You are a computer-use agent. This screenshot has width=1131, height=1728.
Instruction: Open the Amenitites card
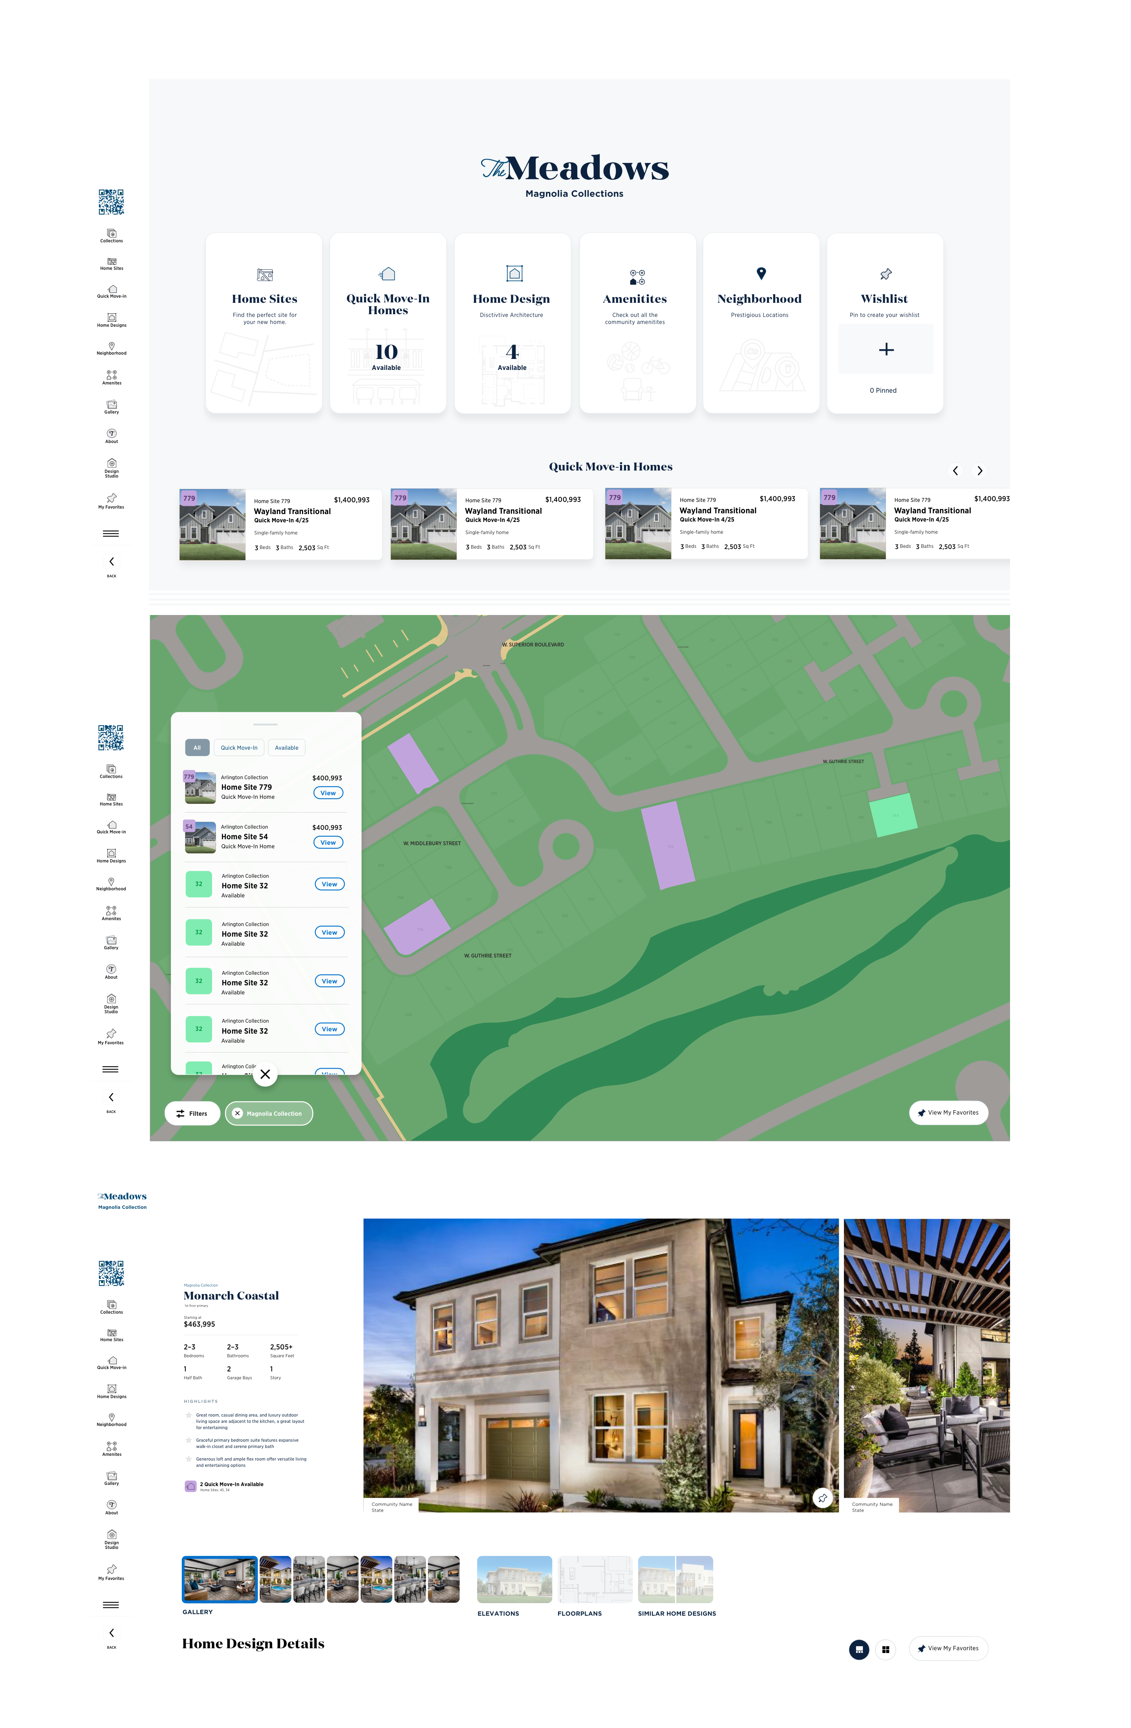click(x=637, y=323)
